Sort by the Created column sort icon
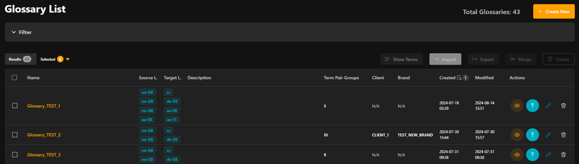Viewport: 579px width, 164px height. 459,78
